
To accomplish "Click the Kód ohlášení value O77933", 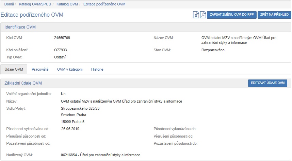I will [61, 50].
